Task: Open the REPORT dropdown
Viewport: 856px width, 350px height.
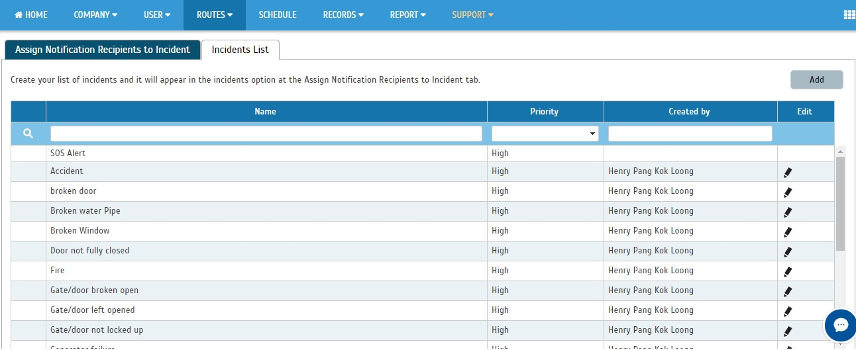Action: [408, 15]
